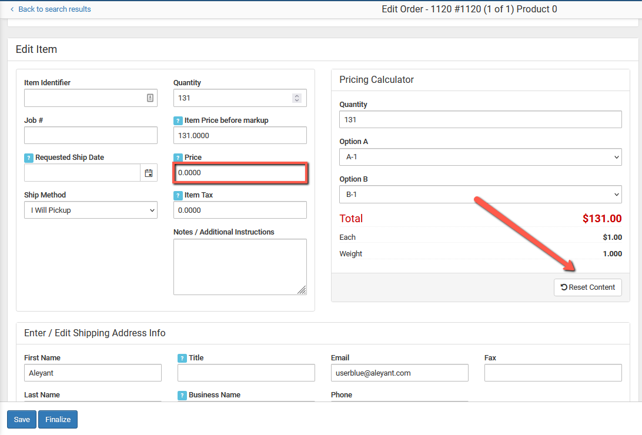Click into the Price field showing 0.0000

tap(240, 173)
